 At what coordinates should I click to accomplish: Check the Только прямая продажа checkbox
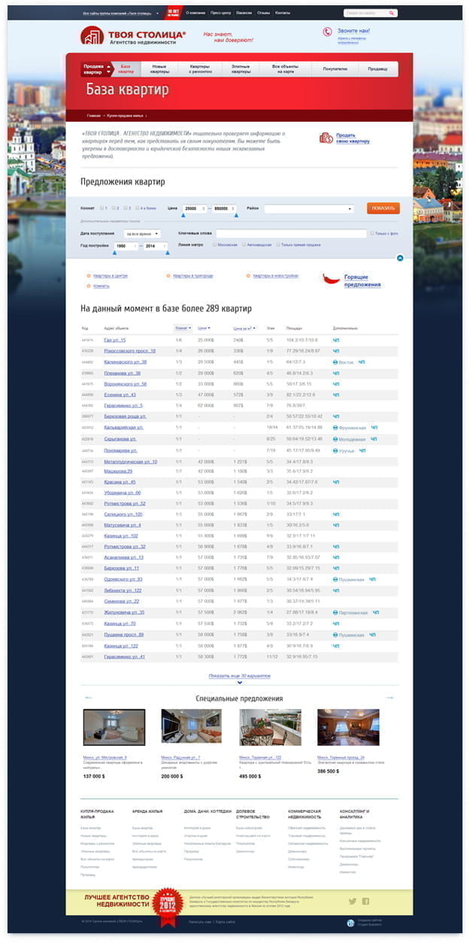(278, 244)
